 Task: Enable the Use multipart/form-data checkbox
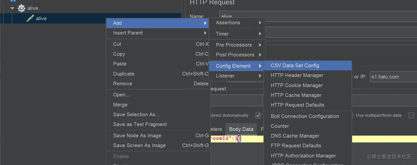pos(411,115)
